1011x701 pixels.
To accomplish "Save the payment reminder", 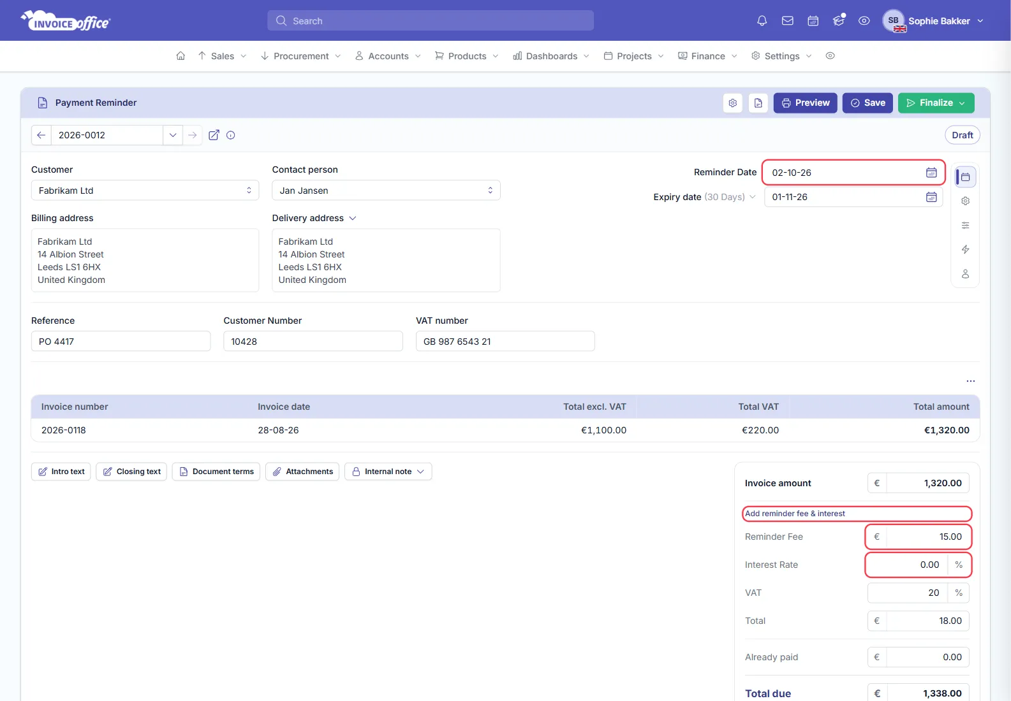I will tap(867, 103).
